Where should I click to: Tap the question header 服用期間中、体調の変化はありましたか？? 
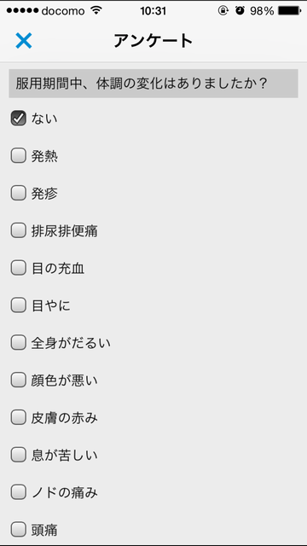(153, 84)
